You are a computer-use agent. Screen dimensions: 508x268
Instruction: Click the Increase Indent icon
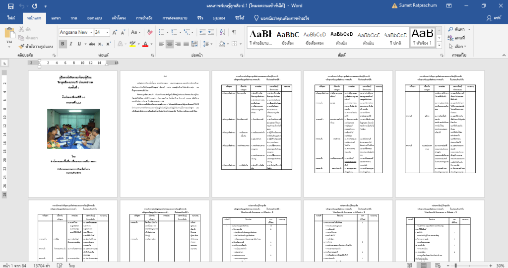pos(210,32)
